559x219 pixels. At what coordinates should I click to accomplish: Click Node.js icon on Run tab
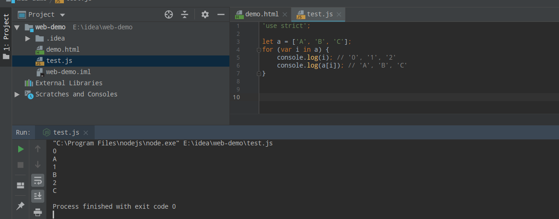(x=46, y=132)
